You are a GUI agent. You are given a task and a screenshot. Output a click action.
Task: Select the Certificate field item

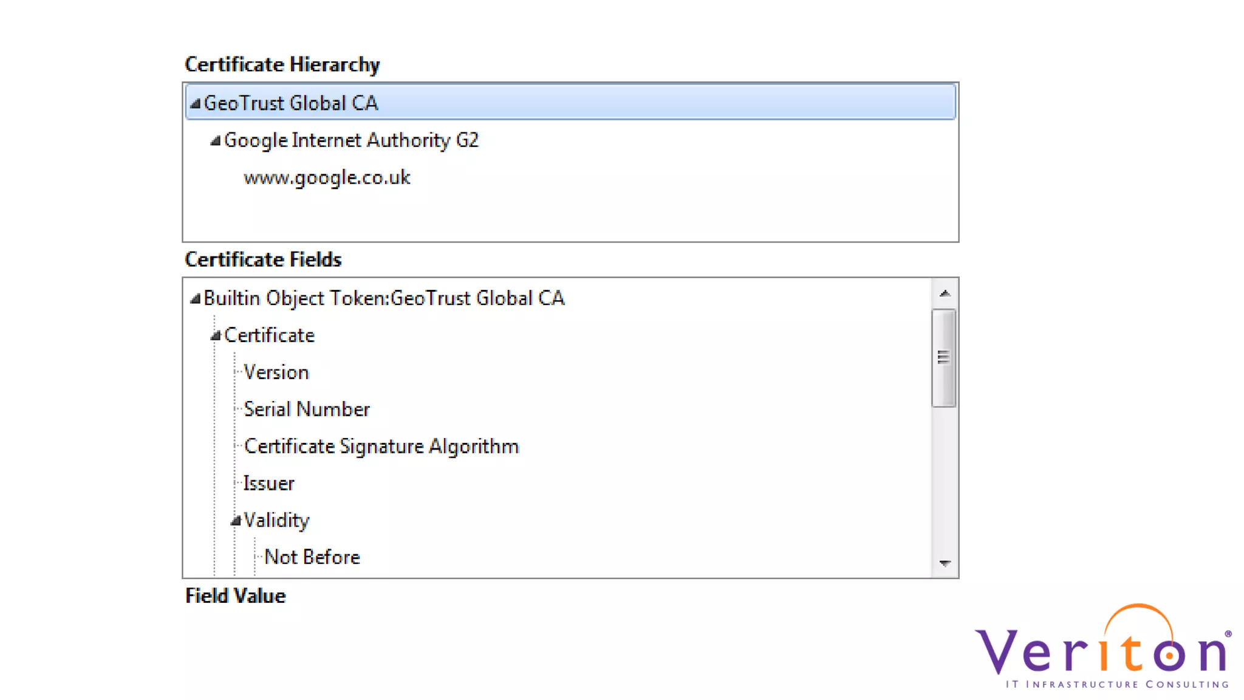pos(269,335)
